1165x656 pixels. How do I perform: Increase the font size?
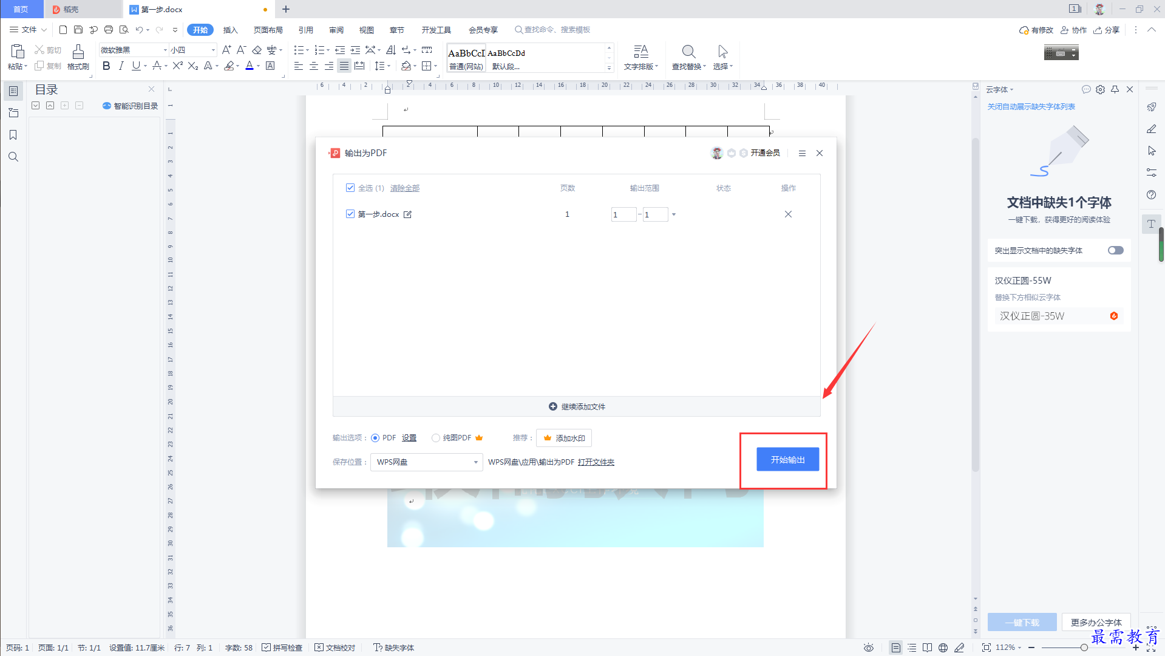(226, 50)
